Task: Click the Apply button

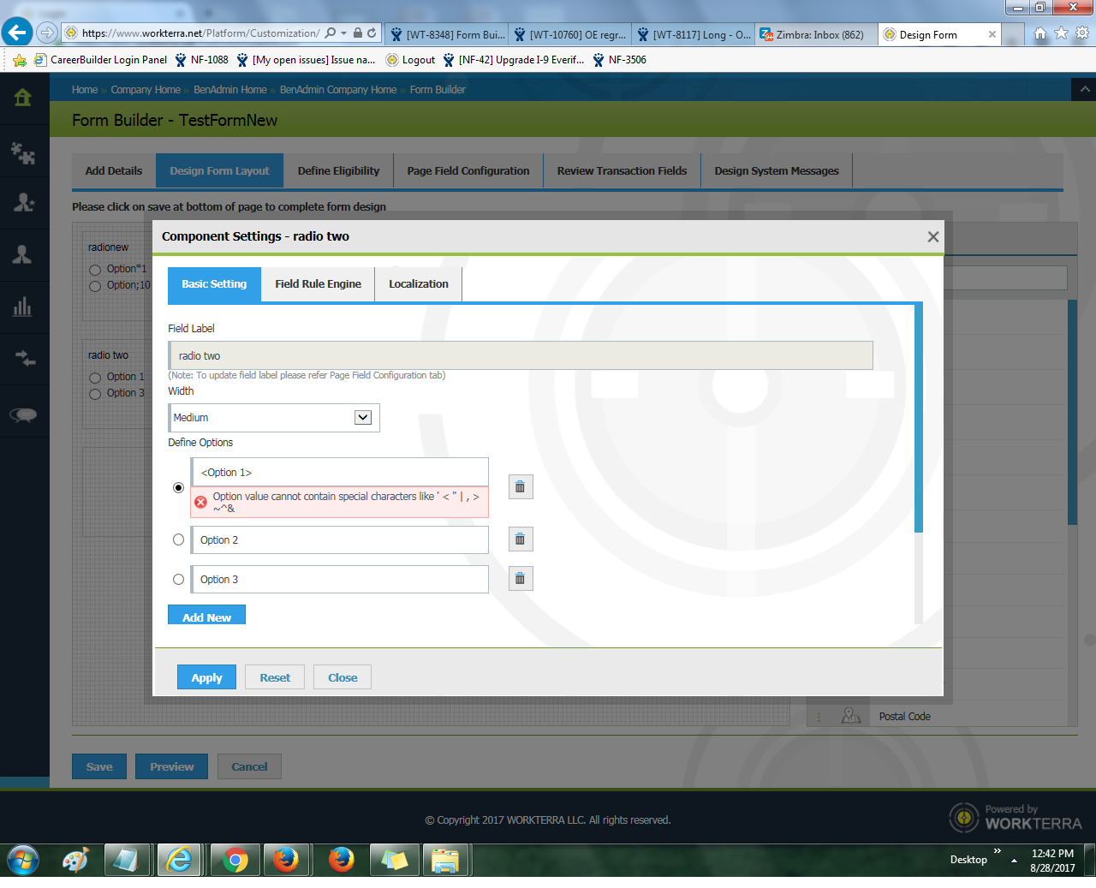Action: pyautogui.click(x=206, y=677)
